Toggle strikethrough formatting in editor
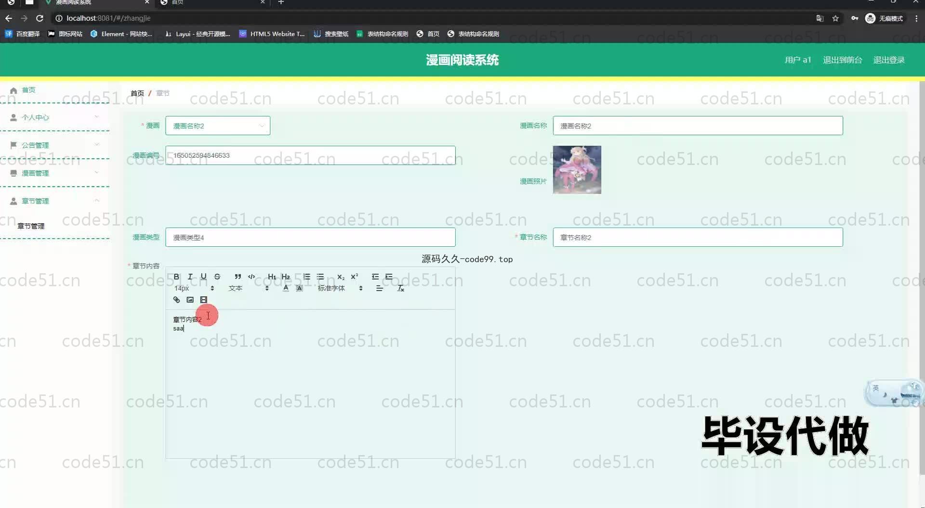Screen dimensions: 925x508 (x=217, y=277)
